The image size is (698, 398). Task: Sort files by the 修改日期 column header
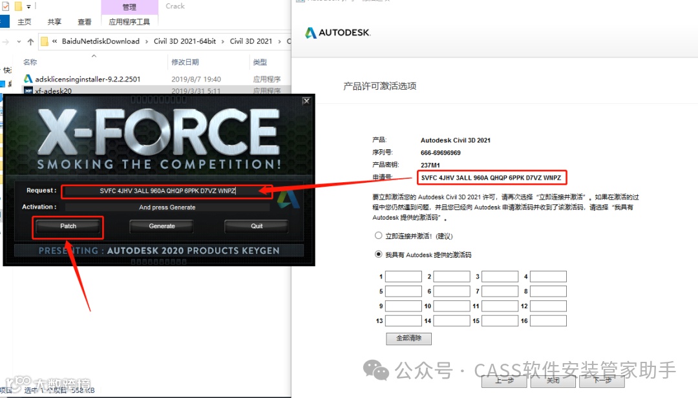pos(185,62)
